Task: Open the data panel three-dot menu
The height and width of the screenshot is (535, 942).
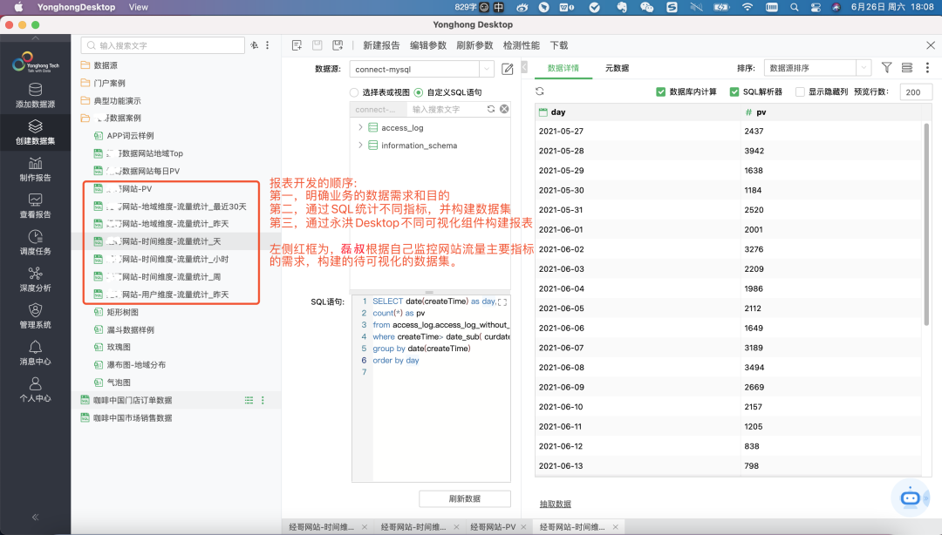Action: tap(927, 68)
